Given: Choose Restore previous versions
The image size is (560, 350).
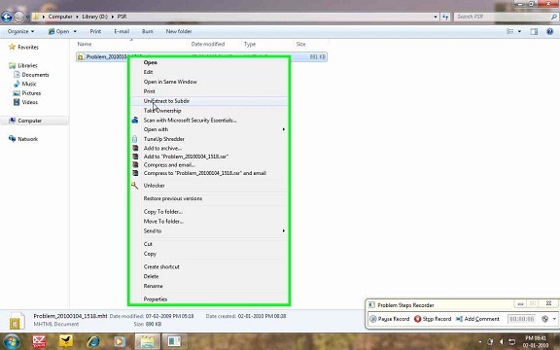Looking at the screenshot, I should click(x=173, y=198).
